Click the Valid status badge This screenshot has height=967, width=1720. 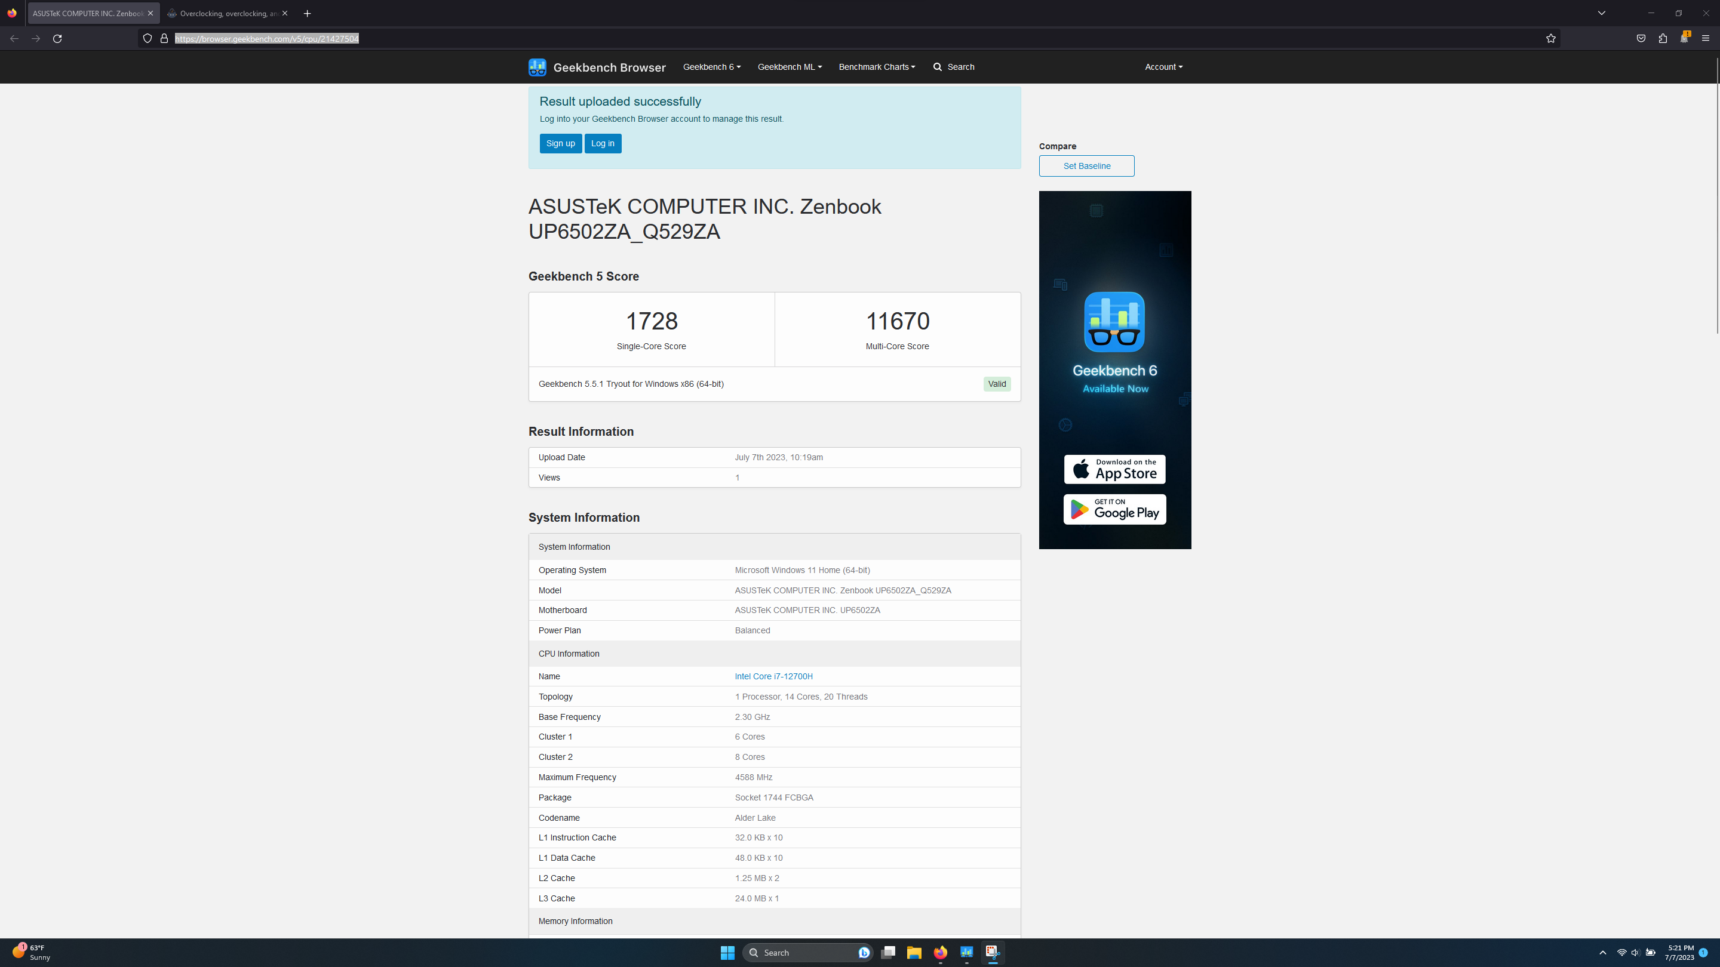pos(996,384)
